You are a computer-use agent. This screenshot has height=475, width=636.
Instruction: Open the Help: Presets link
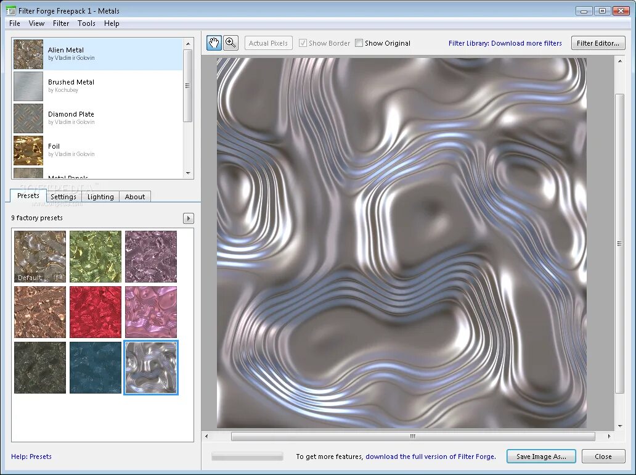click(31, 456)
